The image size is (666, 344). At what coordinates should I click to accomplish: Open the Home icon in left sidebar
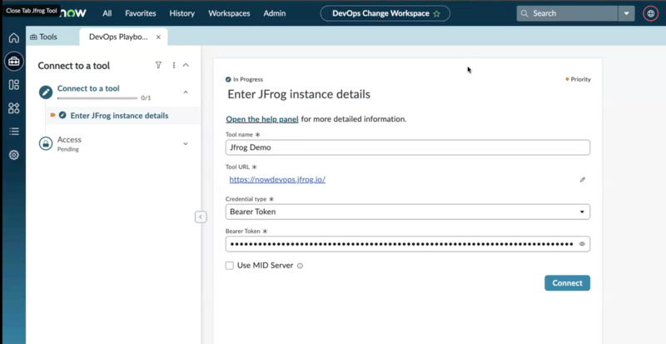14,37
